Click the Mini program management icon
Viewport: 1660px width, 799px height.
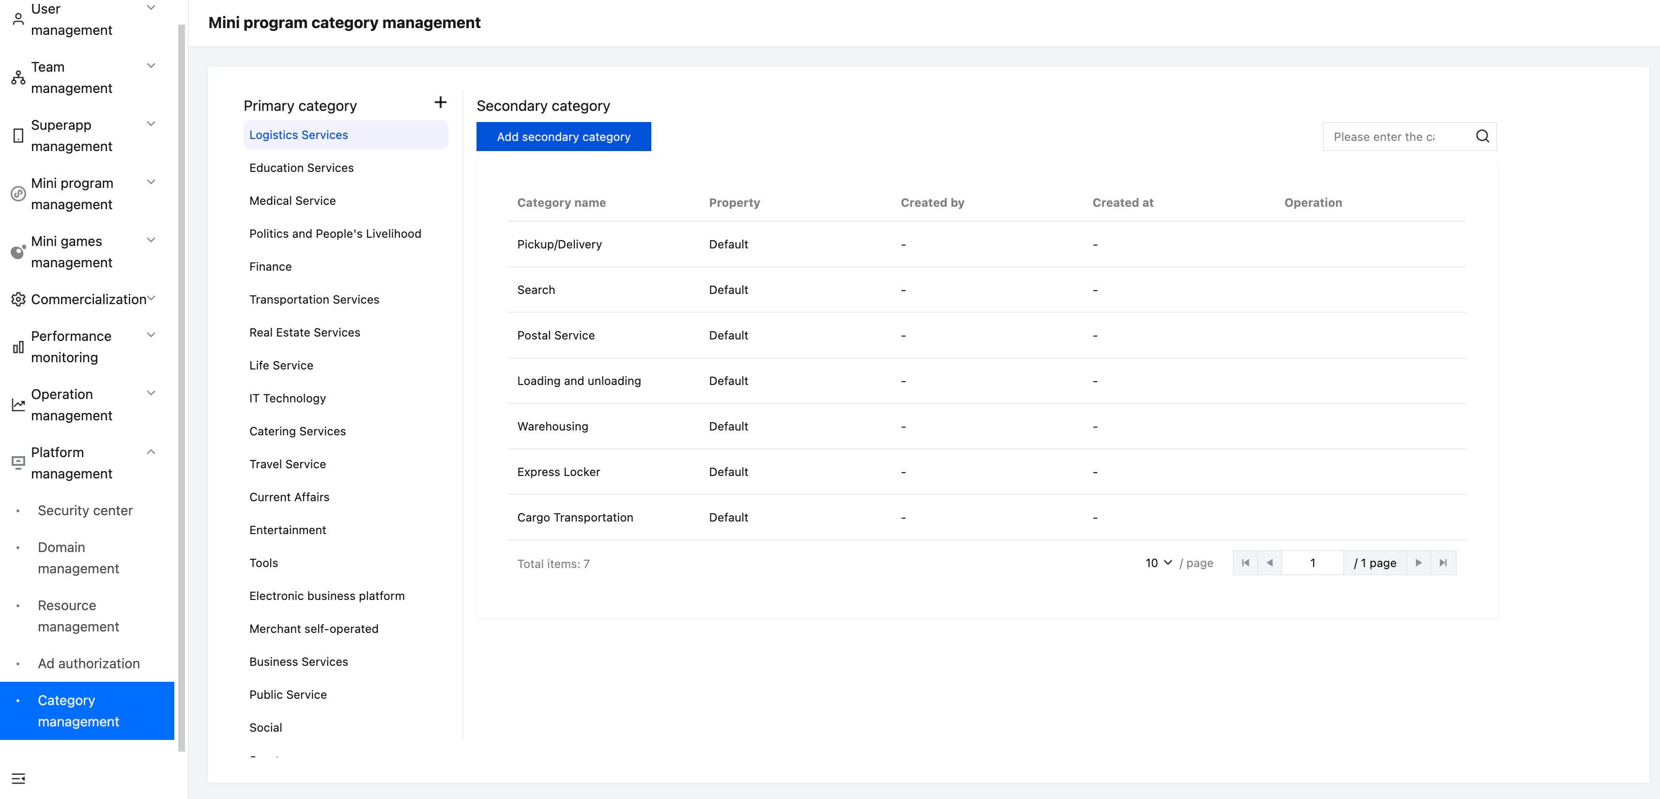tap(18, 193)
